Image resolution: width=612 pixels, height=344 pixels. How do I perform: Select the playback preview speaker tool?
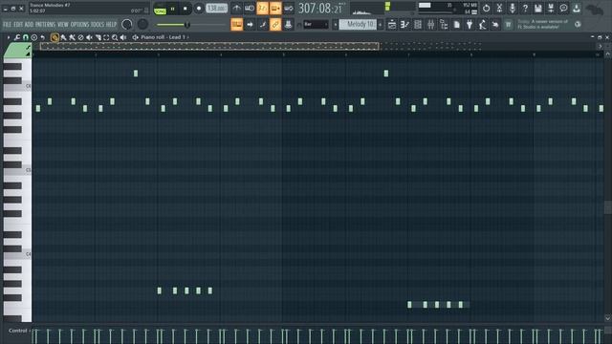point(123,37)
